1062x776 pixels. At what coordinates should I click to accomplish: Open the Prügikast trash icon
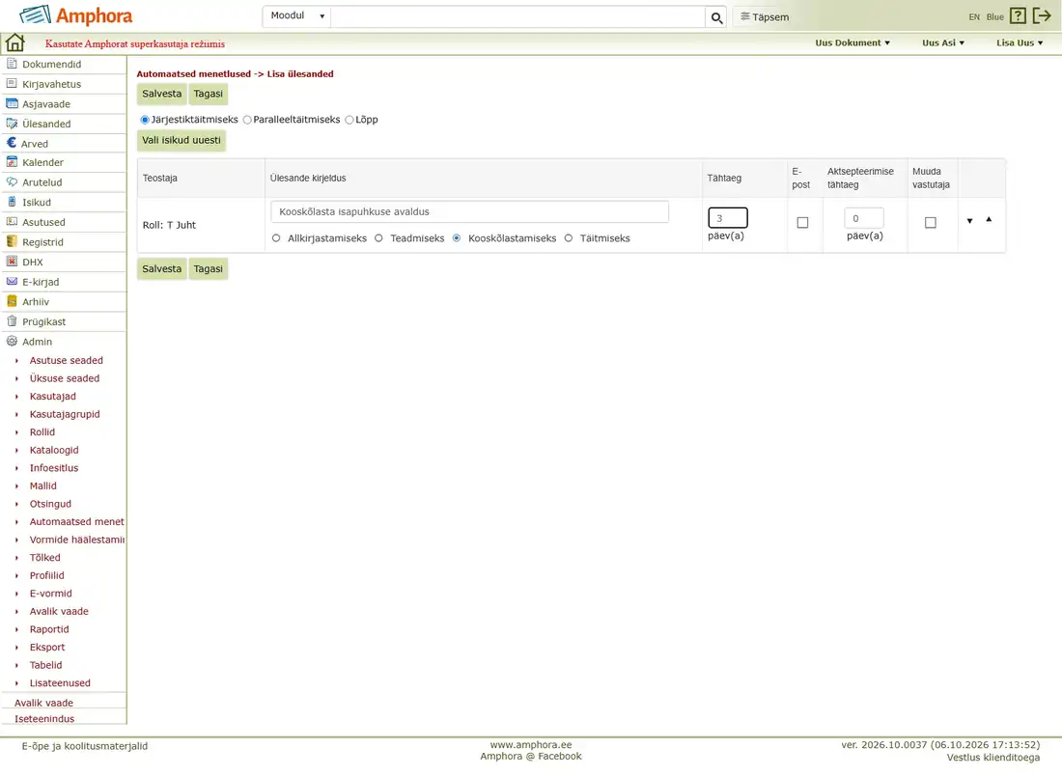coord(12,321)
